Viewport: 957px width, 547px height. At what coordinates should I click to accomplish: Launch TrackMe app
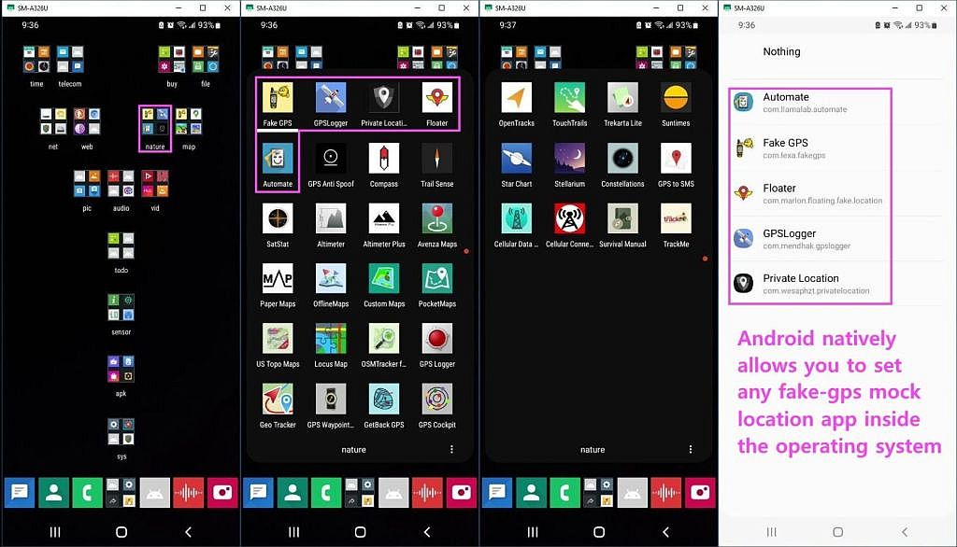pos(676,219)
